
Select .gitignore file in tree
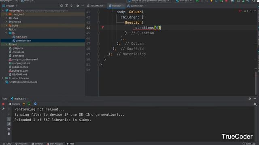pyautogui.click(x=18, y=48)
